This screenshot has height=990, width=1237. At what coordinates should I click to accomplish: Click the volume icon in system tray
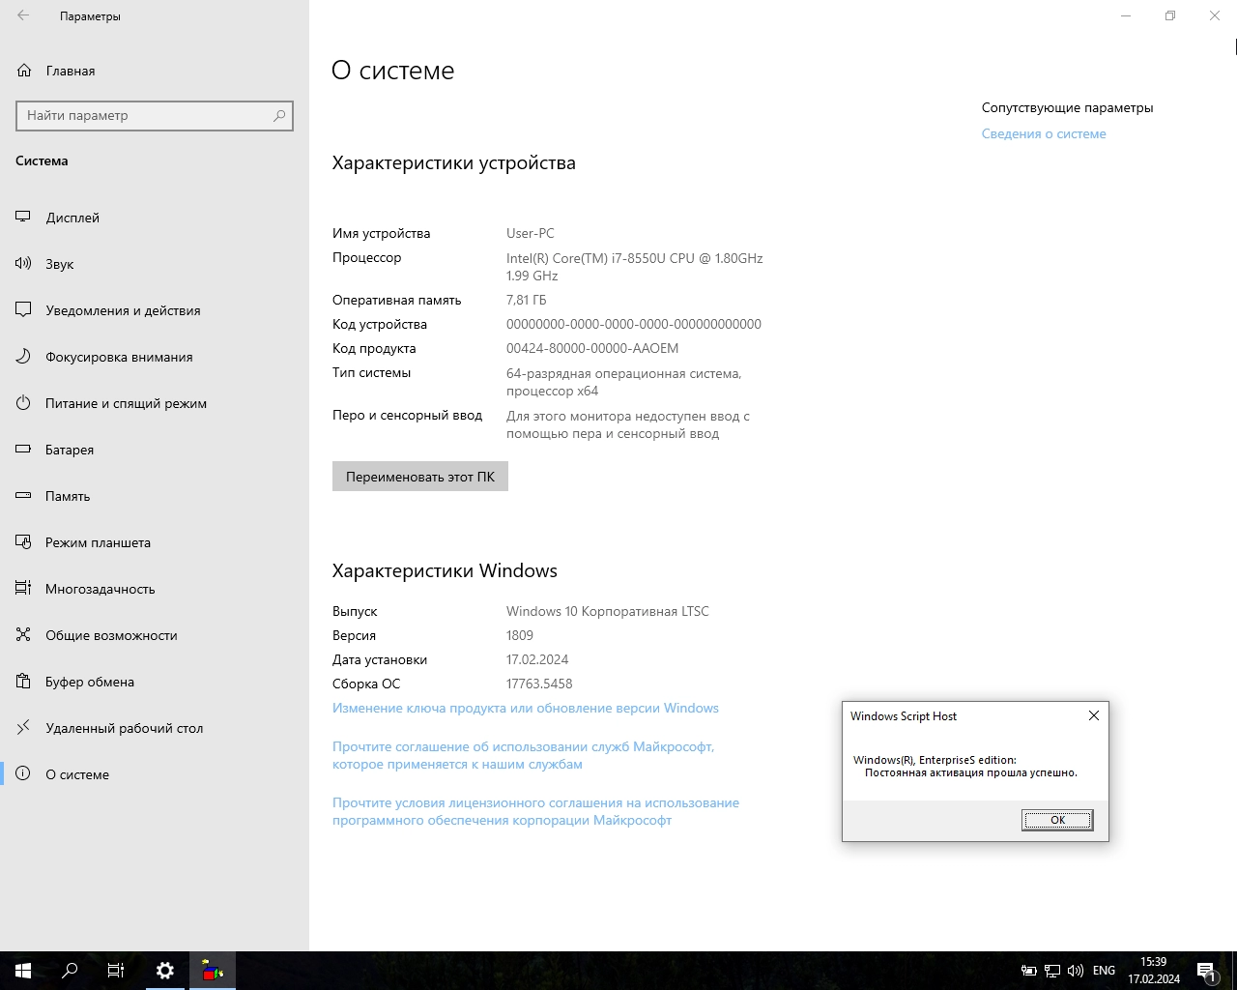(x=1076, y=971)
